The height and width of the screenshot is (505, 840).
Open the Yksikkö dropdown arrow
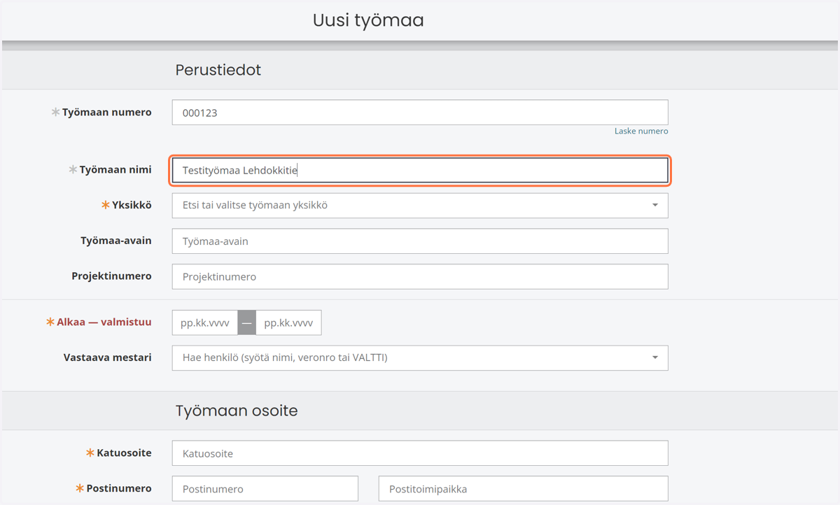[x=655, y=206]
